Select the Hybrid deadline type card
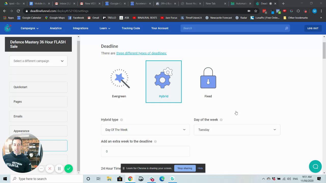The width and height of the screenshot is (326, 183). tap(164, 82)
